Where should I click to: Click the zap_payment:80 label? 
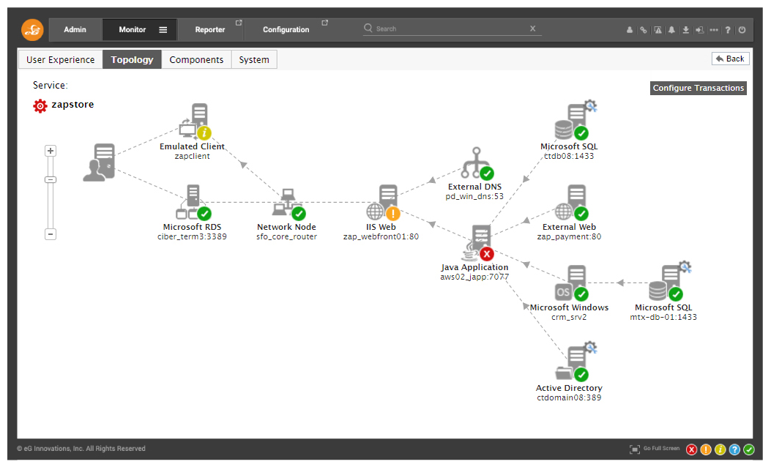coord(569,237)
